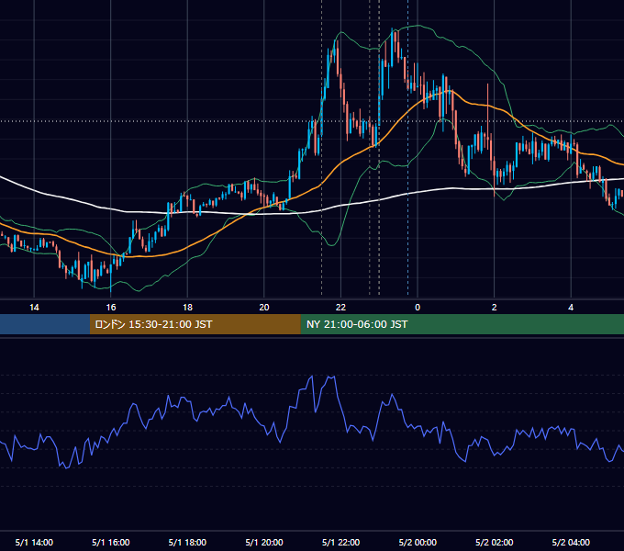Click the '2' hour label on price chart axis
624x551 pixels.
coord(495,308)
